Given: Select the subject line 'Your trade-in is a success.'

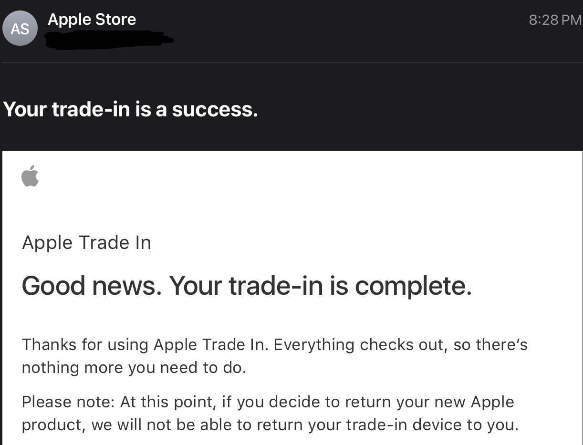Looking at the screenshot, I should [x=130, y=109].
